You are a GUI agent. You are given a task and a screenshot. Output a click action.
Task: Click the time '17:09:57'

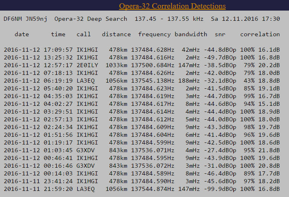tap(58, 50)
